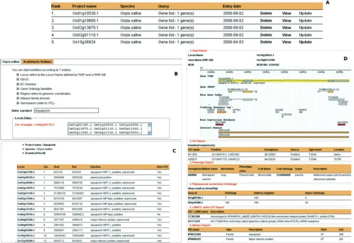Click the Project name column header
This screenshot has height=243, width=354.
click(x=84, y=6)
